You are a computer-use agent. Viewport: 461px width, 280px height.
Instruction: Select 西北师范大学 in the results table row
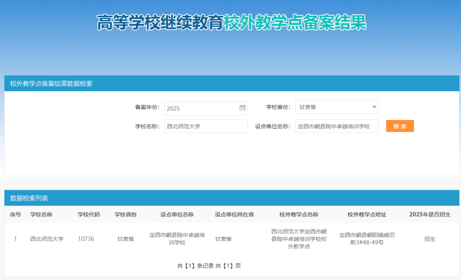coord(47,239)
